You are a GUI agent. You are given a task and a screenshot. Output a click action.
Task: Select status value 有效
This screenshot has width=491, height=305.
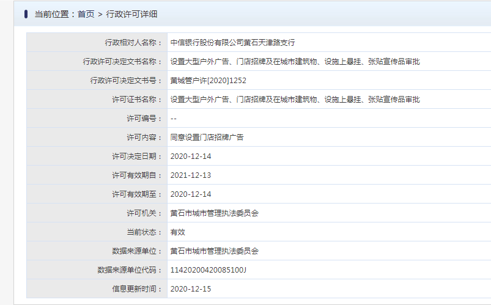tap(177, 232)
